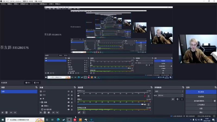217x122 pixels.
Task: Hide the 群 text source via its eye icon
Action: (x=69, y=99)
